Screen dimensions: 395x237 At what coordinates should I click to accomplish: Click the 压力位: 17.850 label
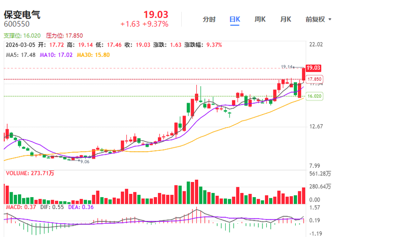pyautogui.click(x=64, y=36)
